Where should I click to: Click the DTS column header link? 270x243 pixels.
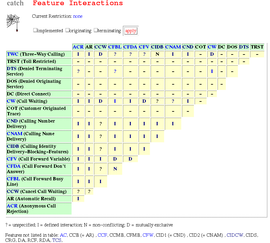244,47
